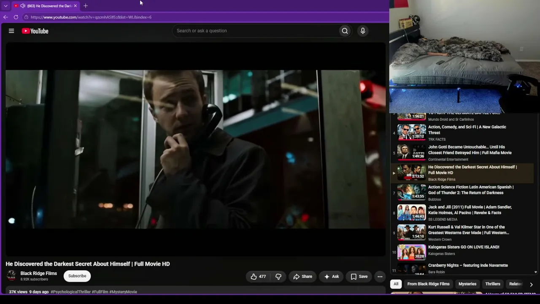The width and height of the screenshot is (540, 304).
Task: Open more actions three-dot menu
Action: click(380, 277)
